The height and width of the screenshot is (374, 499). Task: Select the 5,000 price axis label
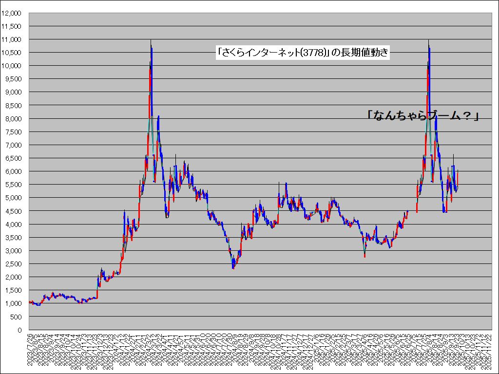[13, 198]
